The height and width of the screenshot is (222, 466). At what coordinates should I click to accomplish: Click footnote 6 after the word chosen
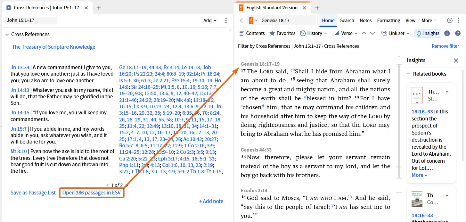coord(263,106)
